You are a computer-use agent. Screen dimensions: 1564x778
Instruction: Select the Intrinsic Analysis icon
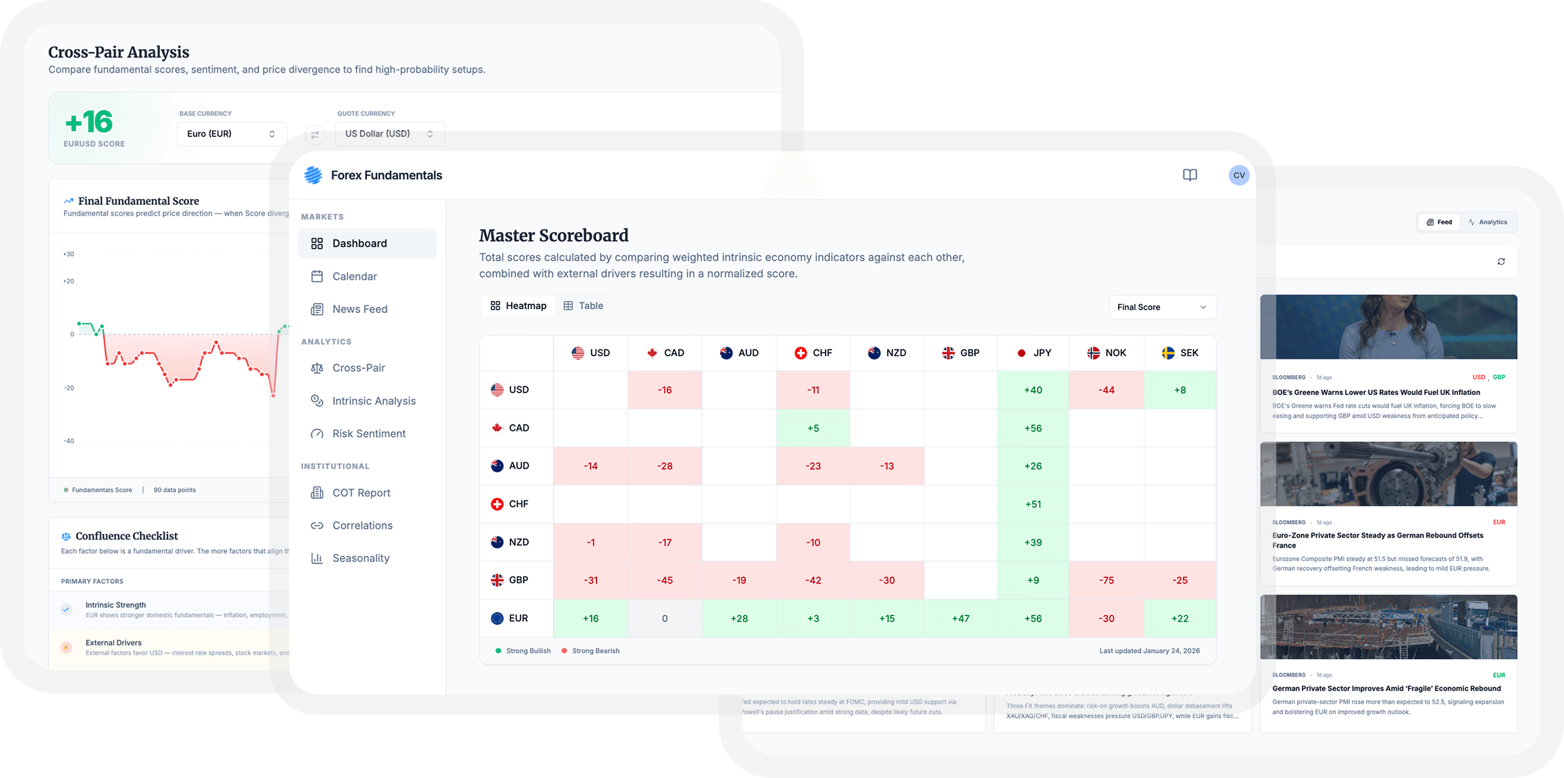tap(317, 400)
